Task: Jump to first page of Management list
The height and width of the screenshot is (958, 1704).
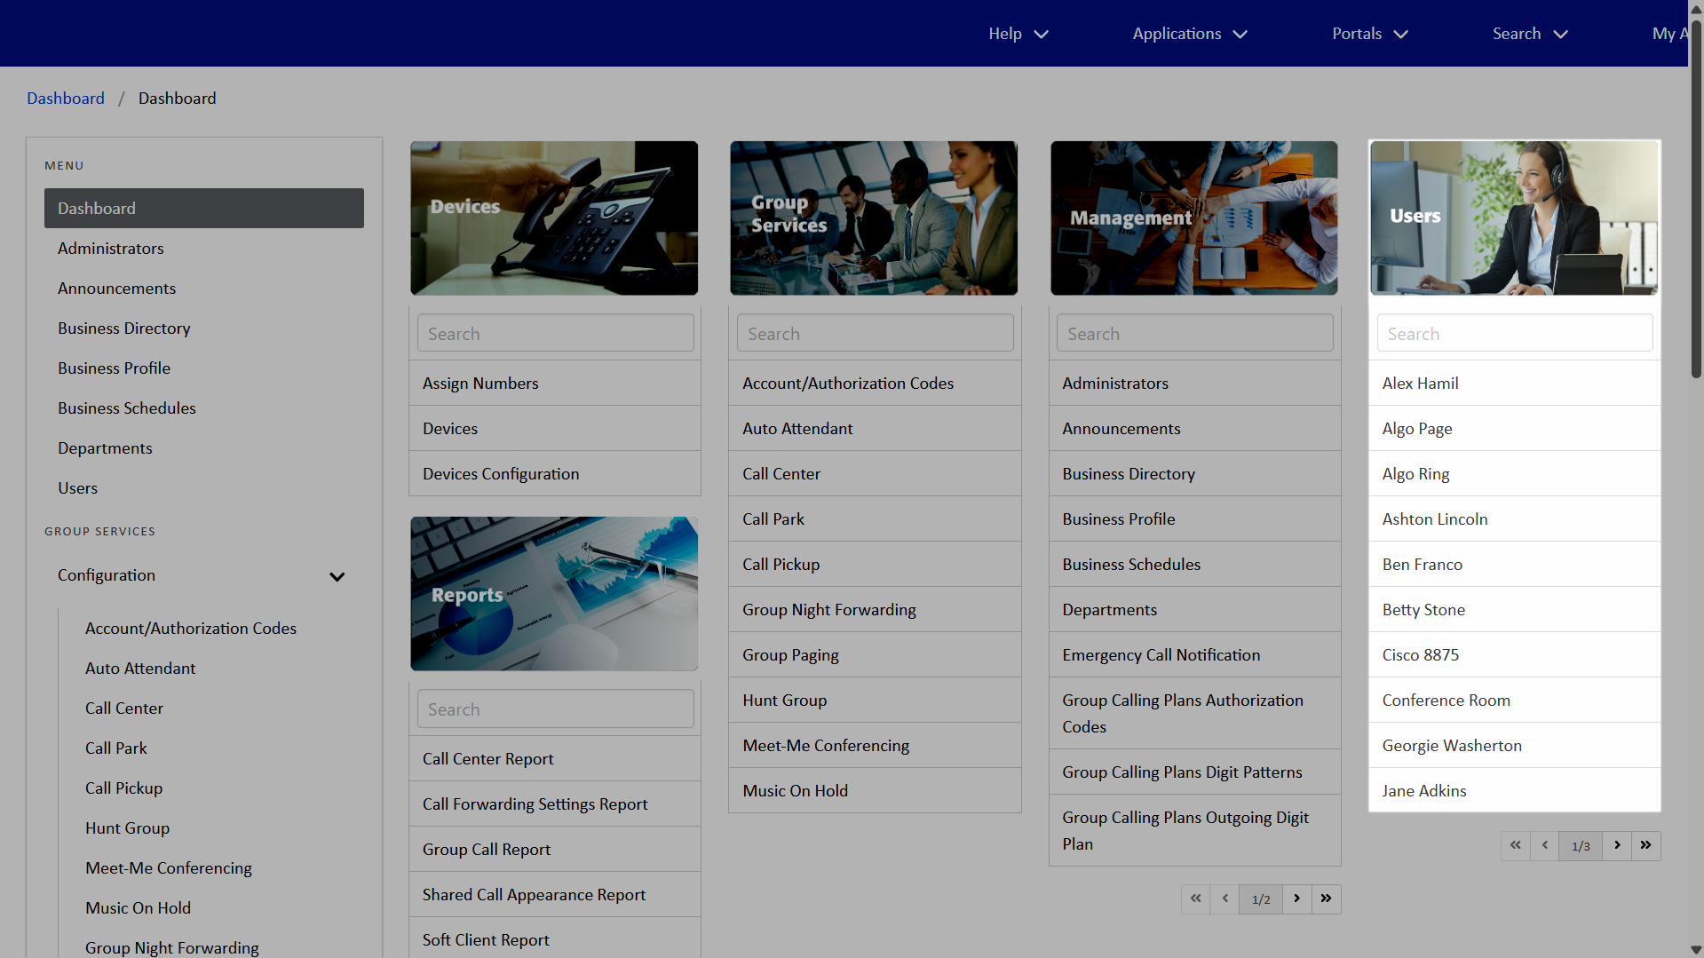Action: coord(1196,899)
